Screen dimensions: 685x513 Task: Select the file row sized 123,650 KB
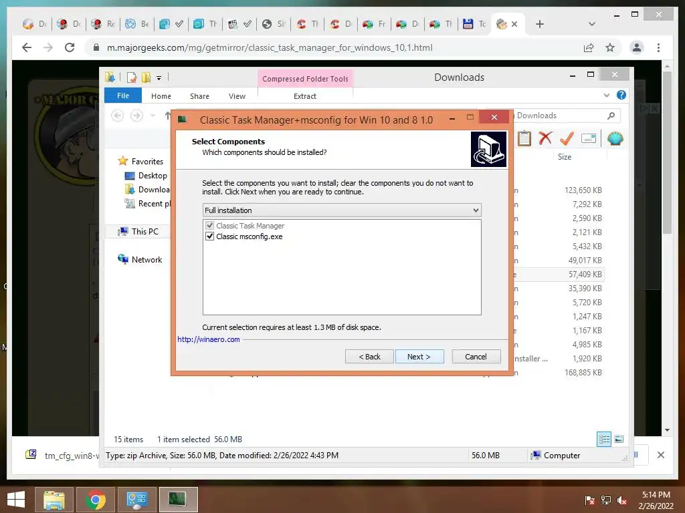[559, 190]
